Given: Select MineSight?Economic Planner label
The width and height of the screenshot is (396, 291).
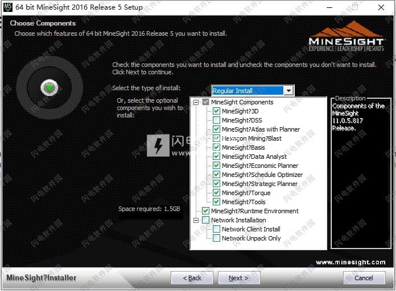Looking at the screenshot, I should point(260,166).
